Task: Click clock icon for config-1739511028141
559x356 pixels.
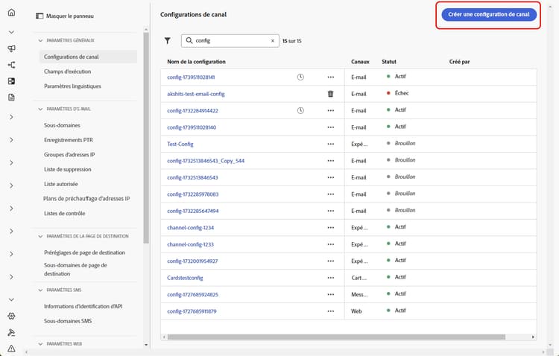Action: point(300,77)
